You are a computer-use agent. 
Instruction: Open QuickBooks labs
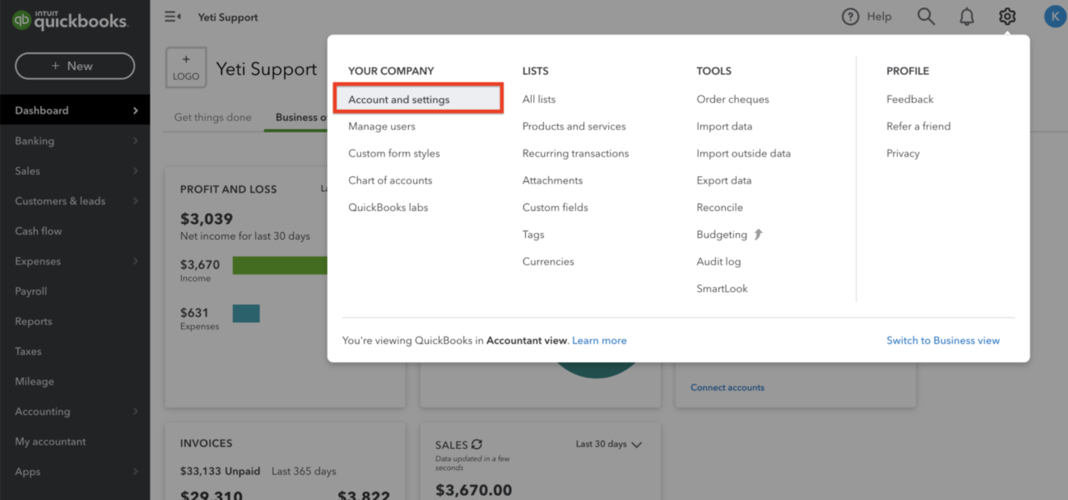point(388,207)
